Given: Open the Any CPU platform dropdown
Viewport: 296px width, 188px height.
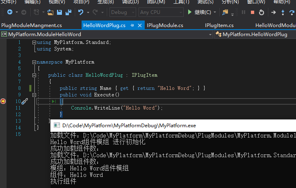Looking at the screenshot, I should 161,12.
